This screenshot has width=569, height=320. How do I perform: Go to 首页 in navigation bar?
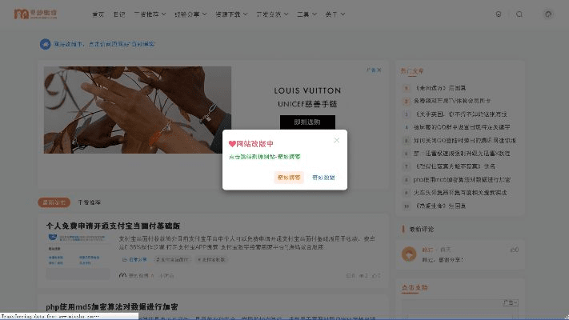pyautogui.click(x=98, y=14)
